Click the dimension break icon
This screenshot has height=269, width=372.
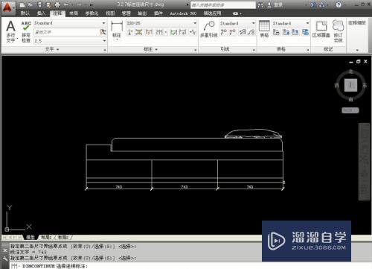pos(130,32)
